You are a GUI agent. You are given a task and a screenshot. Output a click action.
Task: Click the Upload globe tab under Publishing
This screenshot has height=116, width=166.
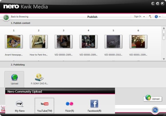[x=14, y=79]
